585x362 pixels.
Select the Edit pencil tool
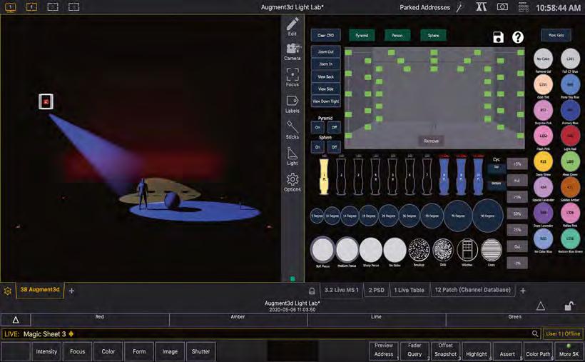pos(292,26)
